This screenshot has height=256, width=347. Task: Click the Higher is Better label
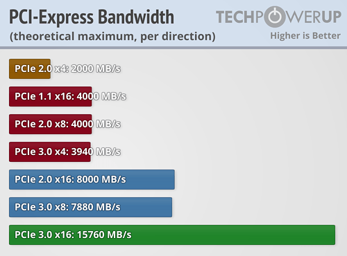305,36
